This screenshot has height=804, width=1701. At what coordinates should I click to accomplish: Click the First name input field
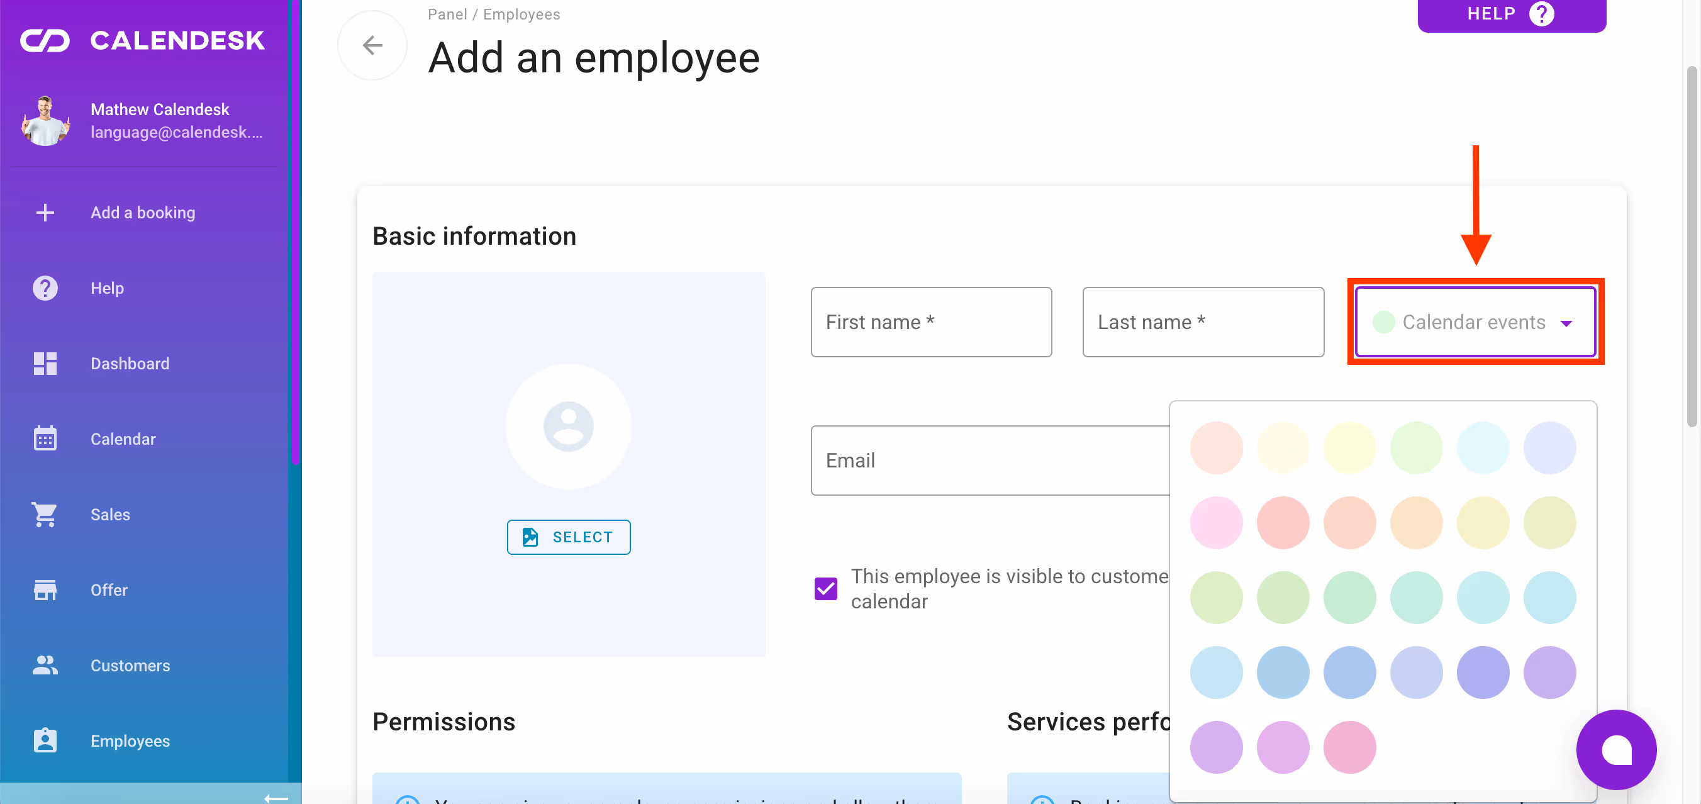[x=930, y=322]
